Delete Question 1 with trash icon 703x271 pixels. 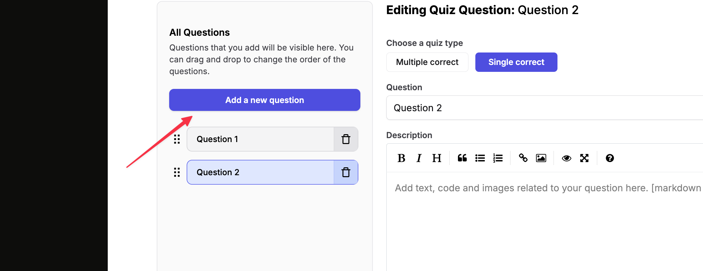pyautogui.click(x=346, y=139)
